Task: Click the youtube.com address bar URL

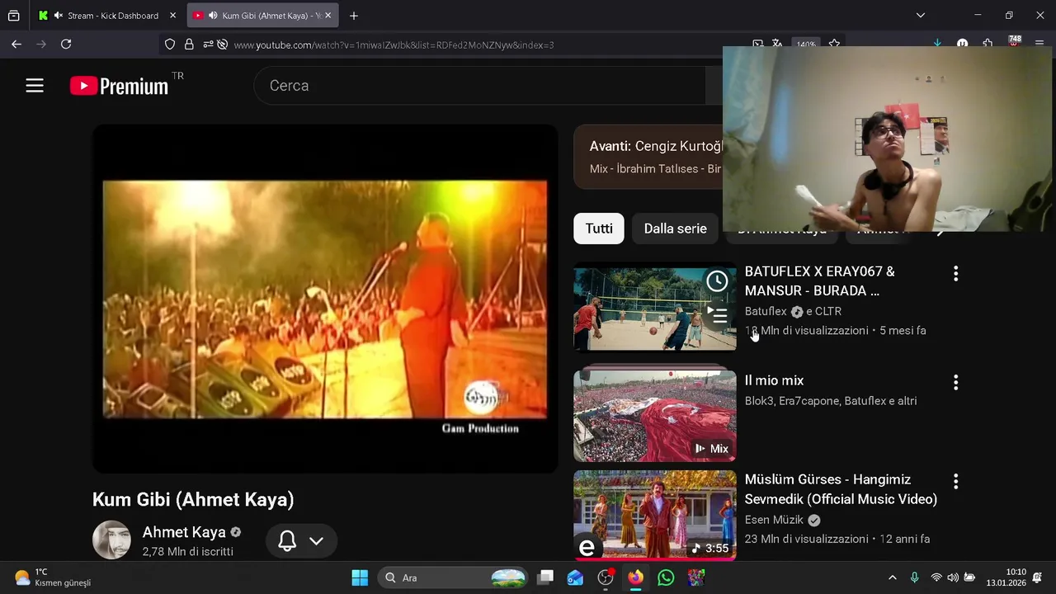Action: [394, 45]
